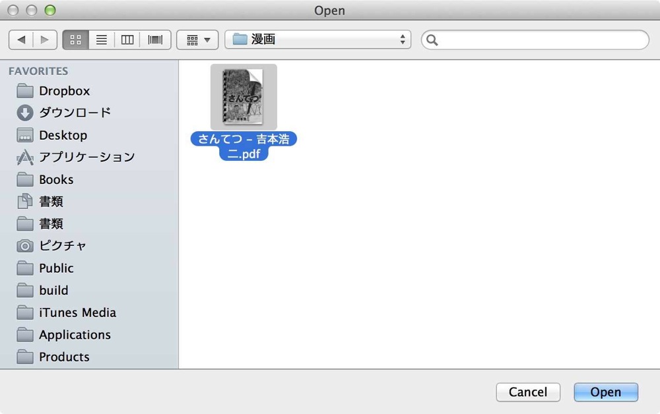Click the 漫画 folder icon in path popup
This screenshot has width=660, height=414.
tap(240, 40)
